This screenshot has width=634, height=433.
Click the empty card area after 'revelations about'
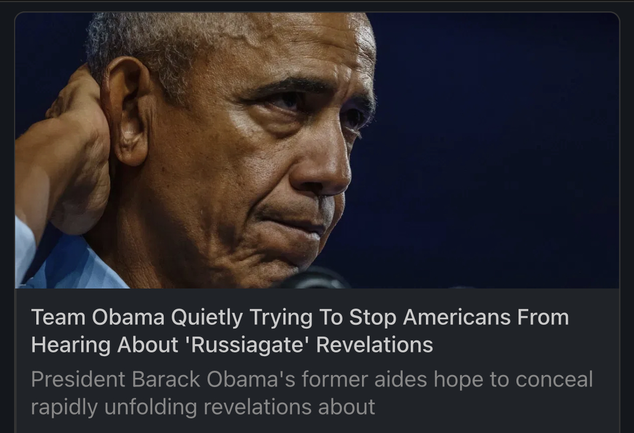pyautogui.click(x=493, y=406)
